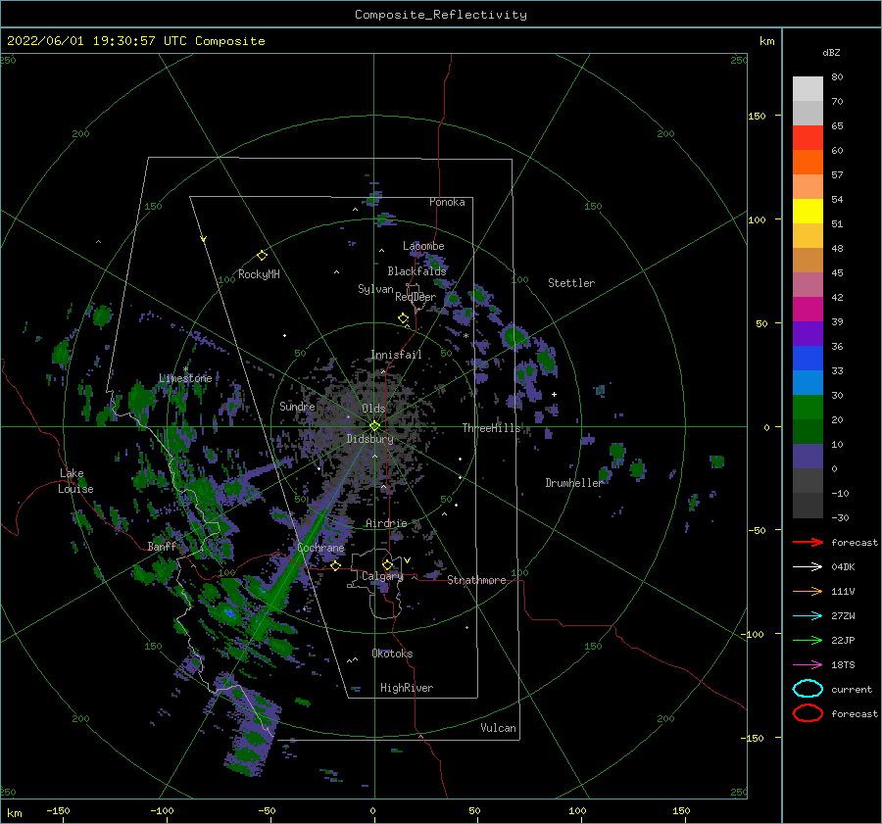The image size is (882, 824).
Task: Click the right-axis 150 km tick label
Action: tap(757, 116)
